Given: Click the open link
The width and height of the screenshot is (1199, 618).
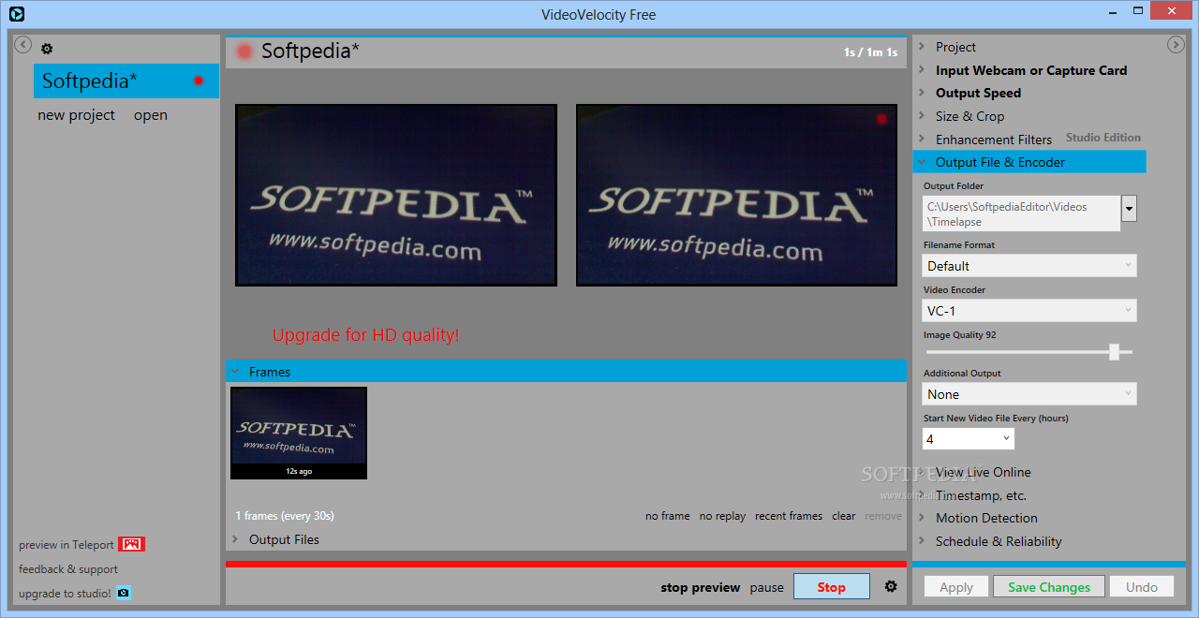Looking at the screenshot, I should pyautogui.click(x=150, y=115).
